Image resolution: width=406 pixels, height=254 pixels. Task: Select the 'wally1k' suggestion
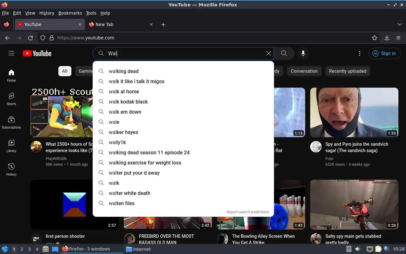point(183,142)
